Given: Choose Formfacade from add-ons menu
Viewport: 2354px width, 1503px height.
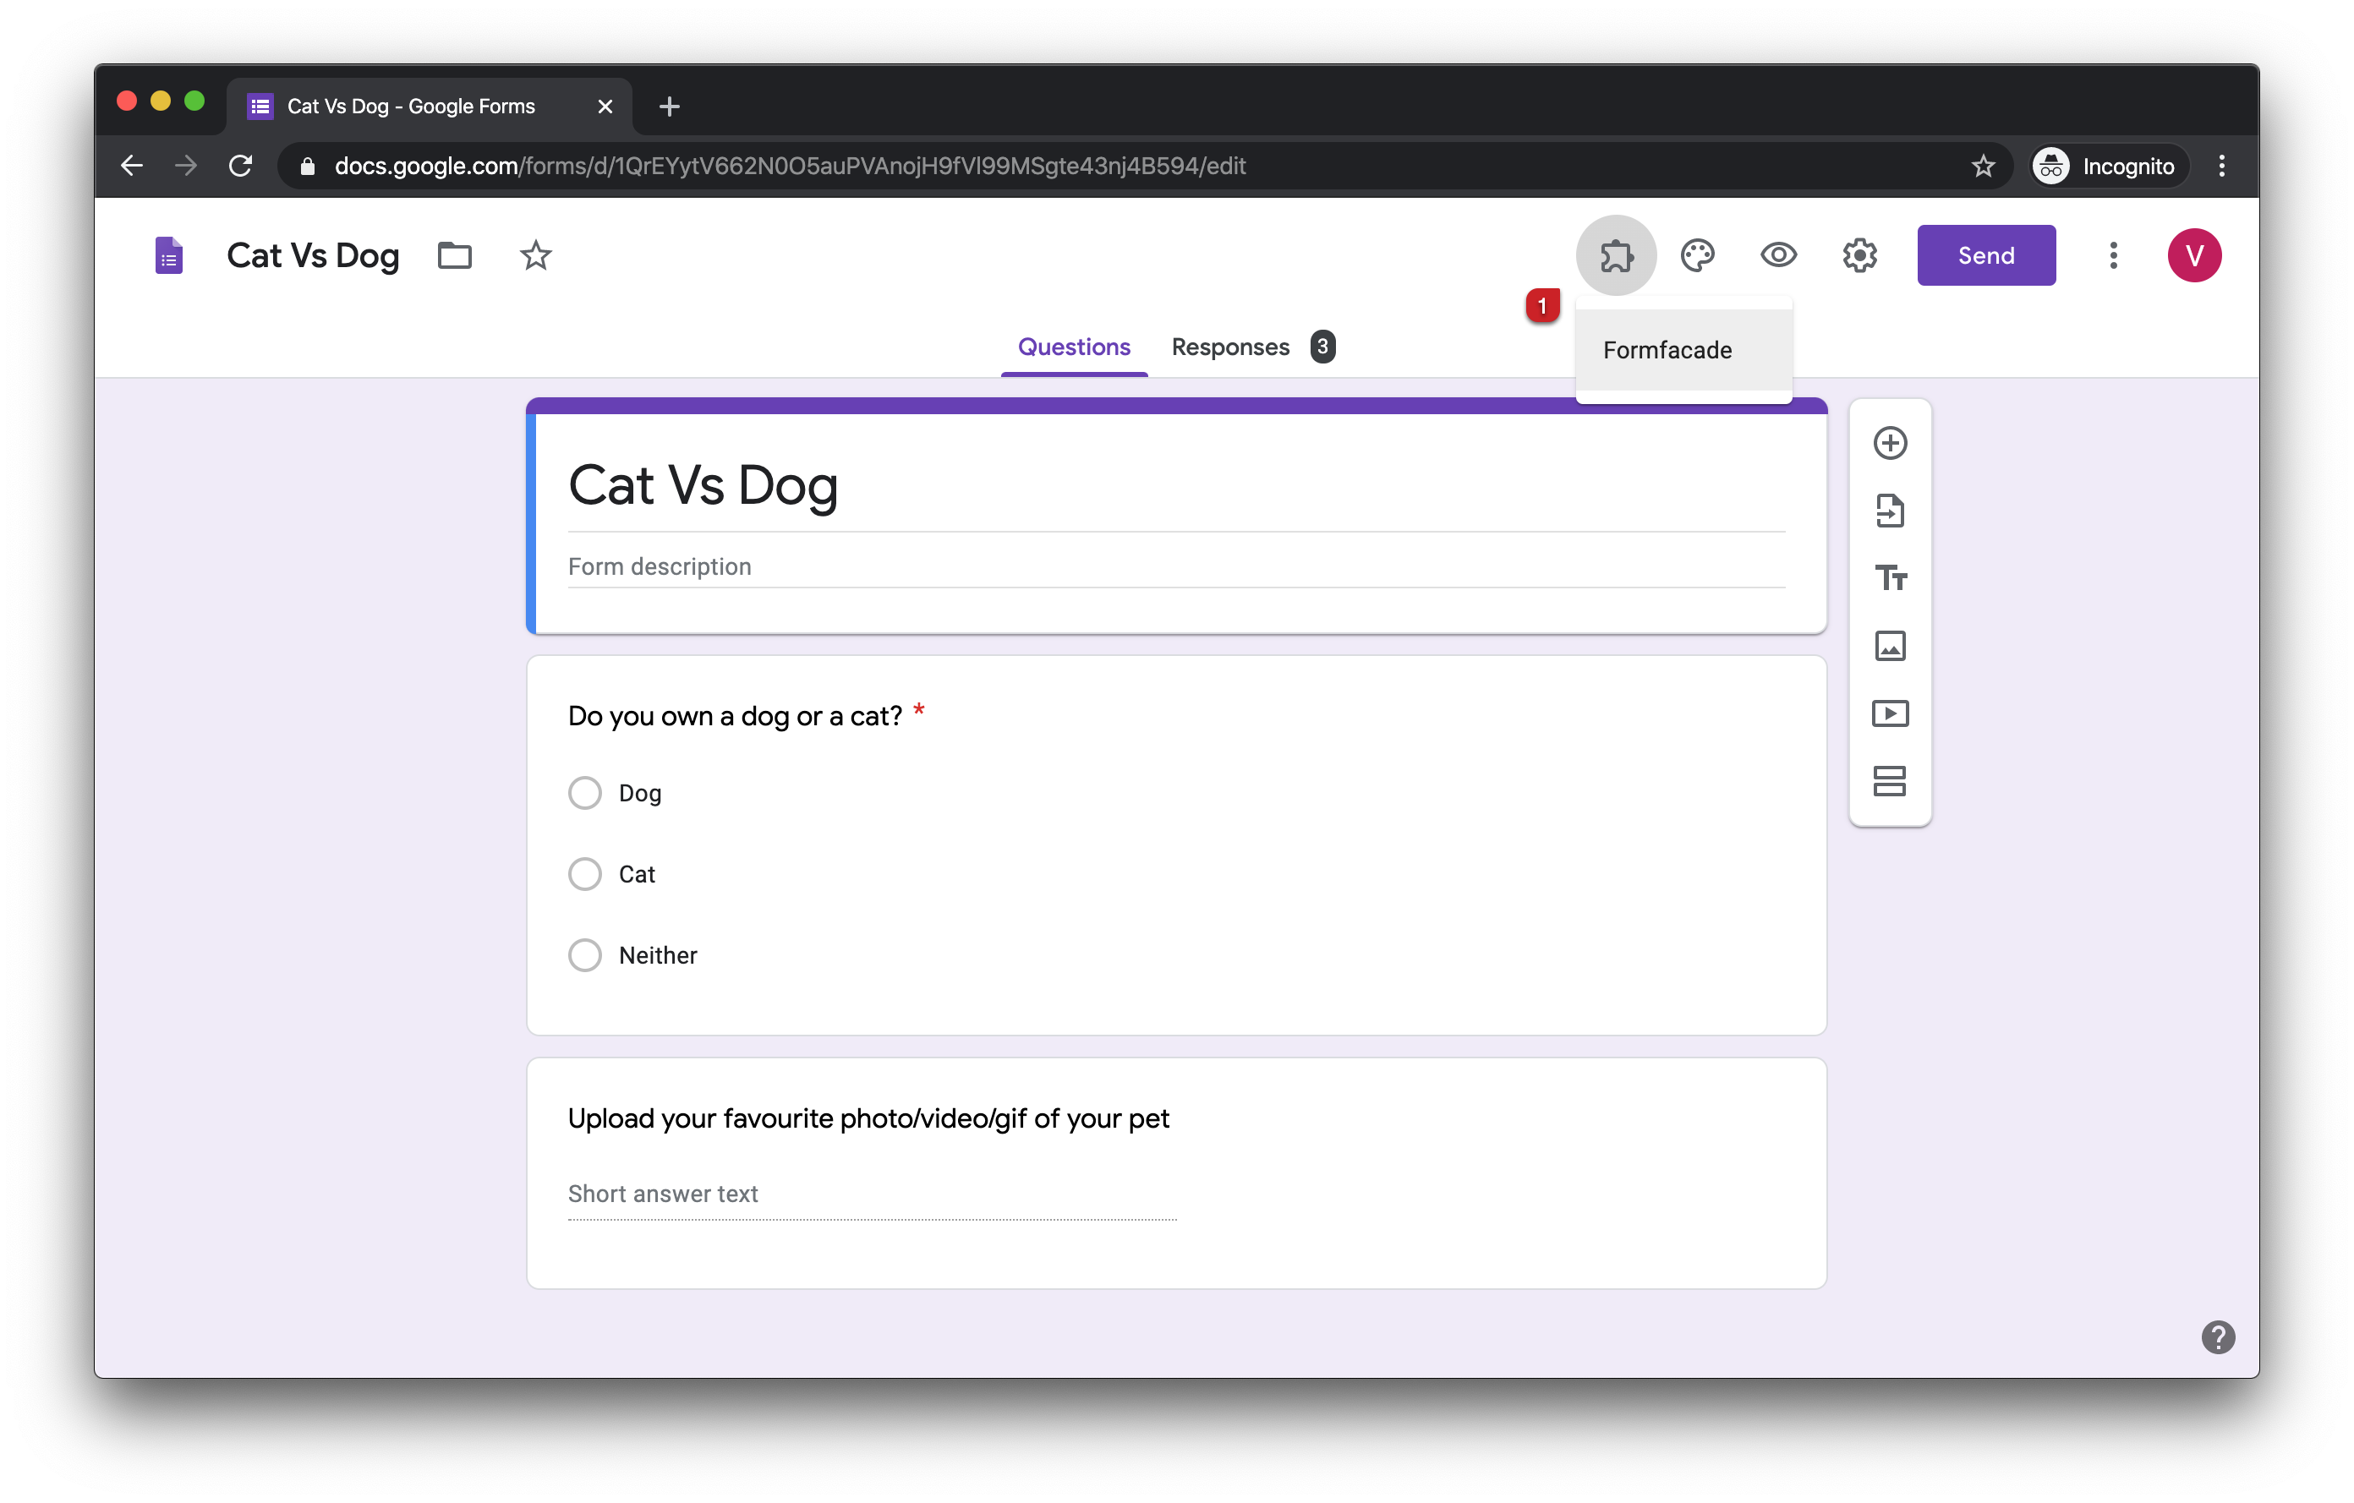Looking at the screenshot, I should tap(1667, 350).
